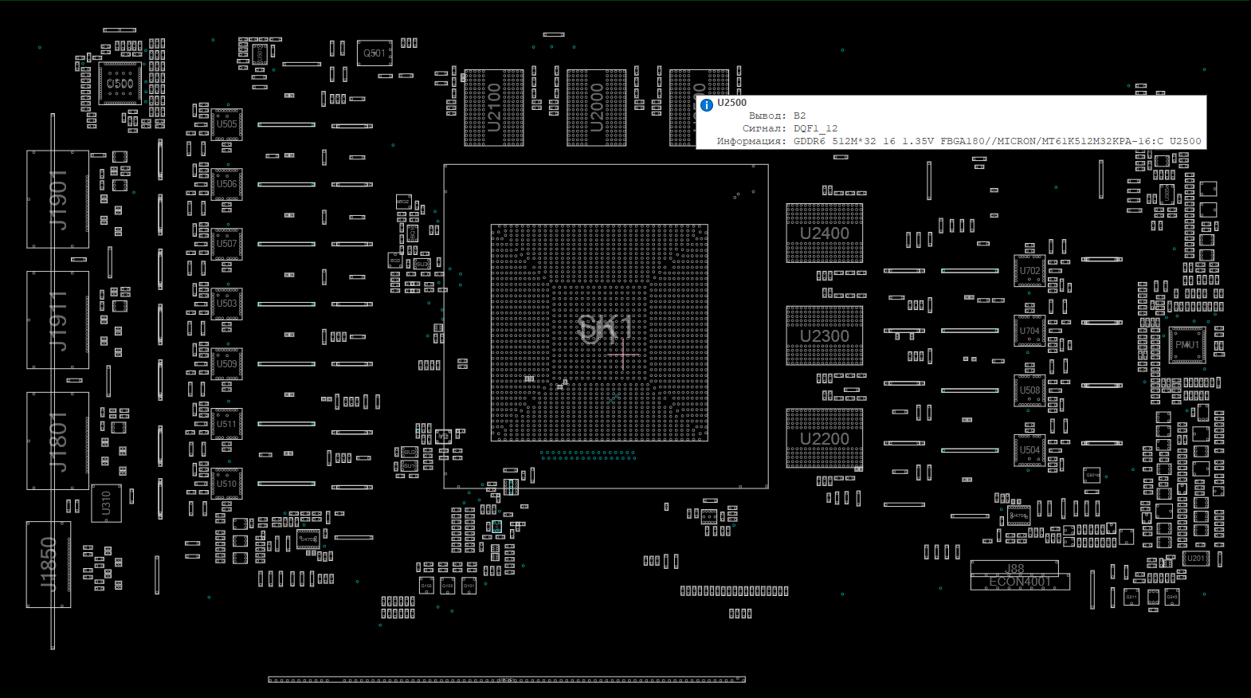Viewport: 1251px width, 698px height.
Task: Click memory chip U2000
Action: [596, 108]
